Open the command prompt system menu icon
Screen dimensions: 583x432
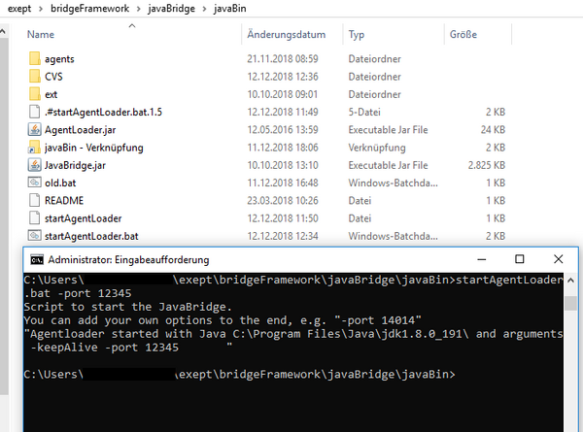point(36,259)
